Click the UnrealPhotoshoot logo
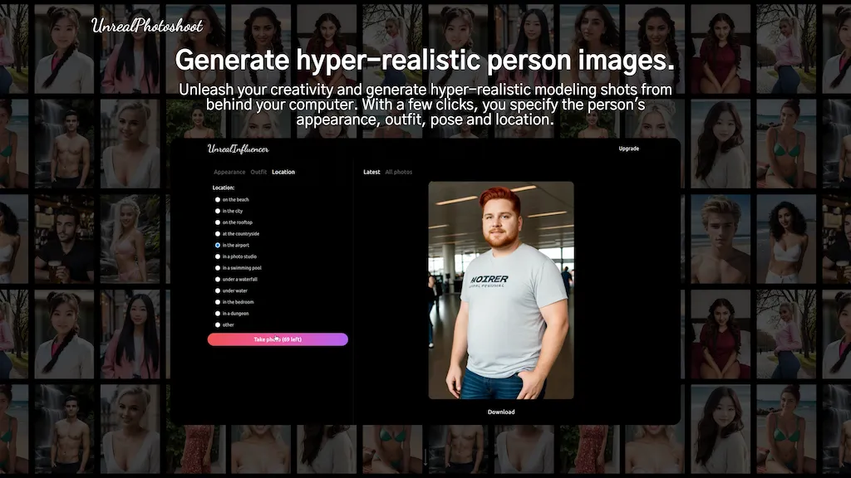Image resolution: width=851 pixels, height=478 pixels. point(147,25)
